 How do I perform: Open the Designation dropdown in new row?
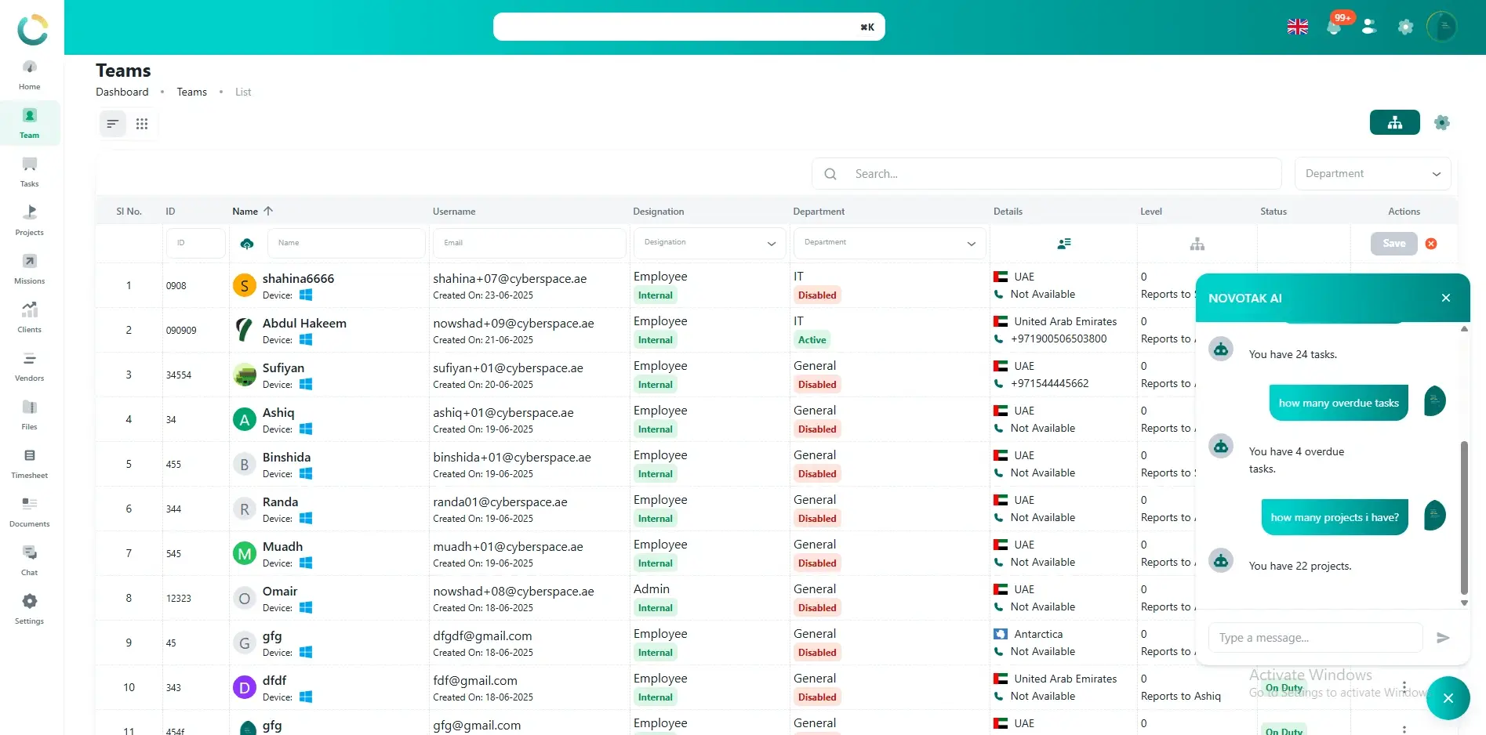click(x=709, y=243)
